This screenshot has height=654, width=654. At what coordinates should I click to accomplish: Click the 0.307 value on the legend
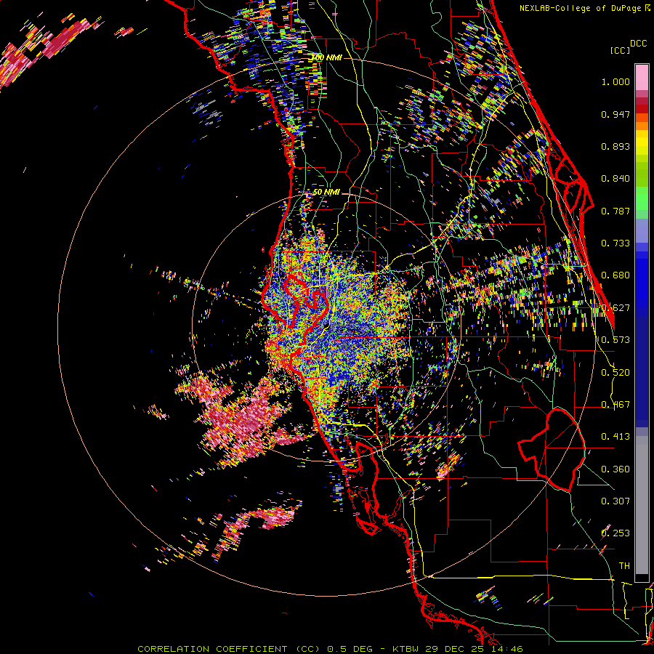(615, 501)
